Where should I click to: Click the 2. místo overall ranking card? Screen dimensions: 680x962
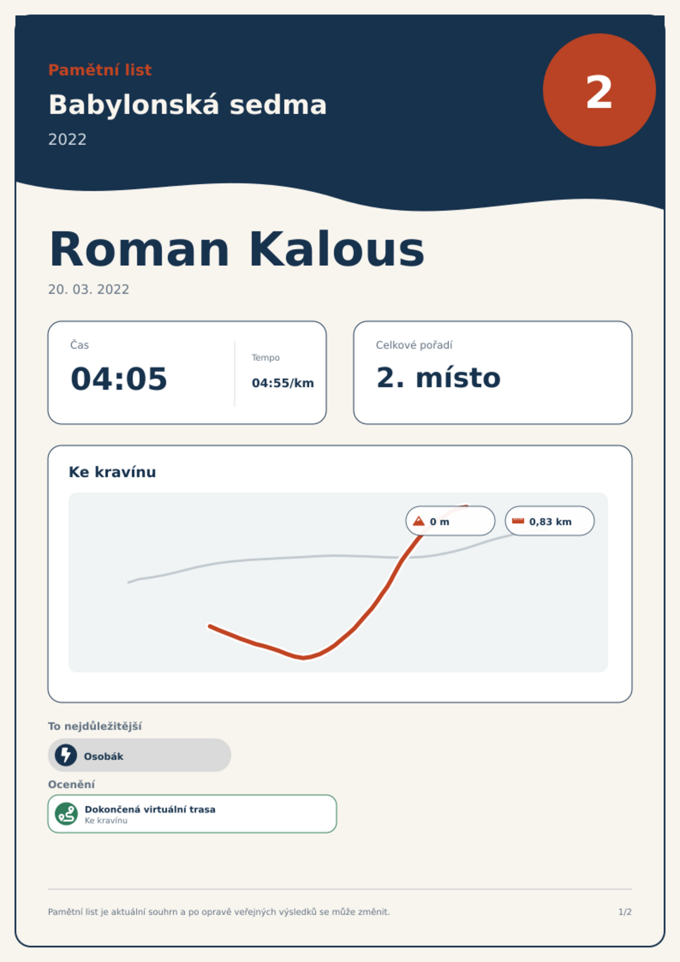point(493,373)
